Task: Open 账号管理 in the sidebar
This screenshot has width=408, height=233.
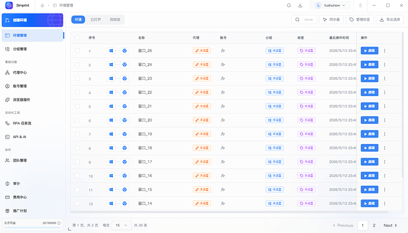Action: coord(33,86)
